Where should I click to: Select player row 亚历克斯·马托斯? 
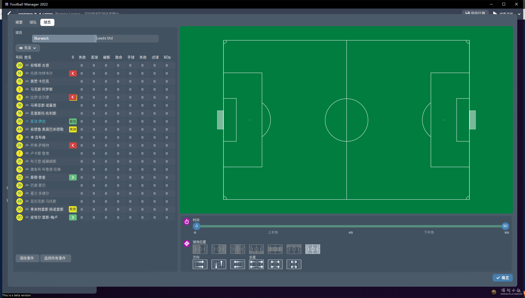tap(95, 201)
